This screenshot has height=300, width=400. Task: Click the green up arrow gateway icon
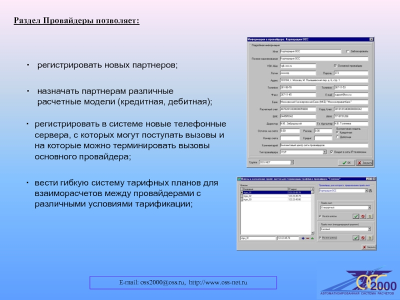coord(313,238)
